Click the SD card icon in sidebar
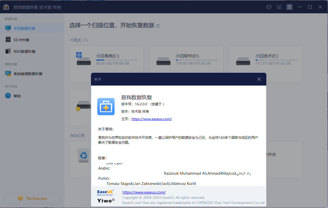328x208 pixels. tap(8, 40)
